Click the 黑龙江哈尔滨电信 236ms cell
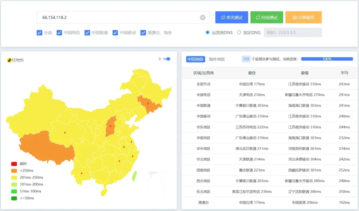This screenshot has height=211, width=359. [252, 191]
